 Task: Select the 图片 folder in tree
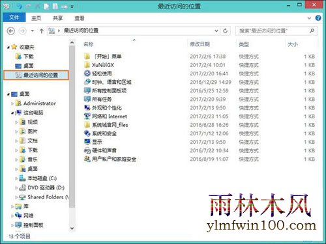(x=33, y=131)
